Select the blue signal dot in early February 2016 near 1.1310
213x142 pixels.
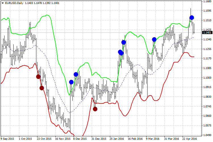124,42
